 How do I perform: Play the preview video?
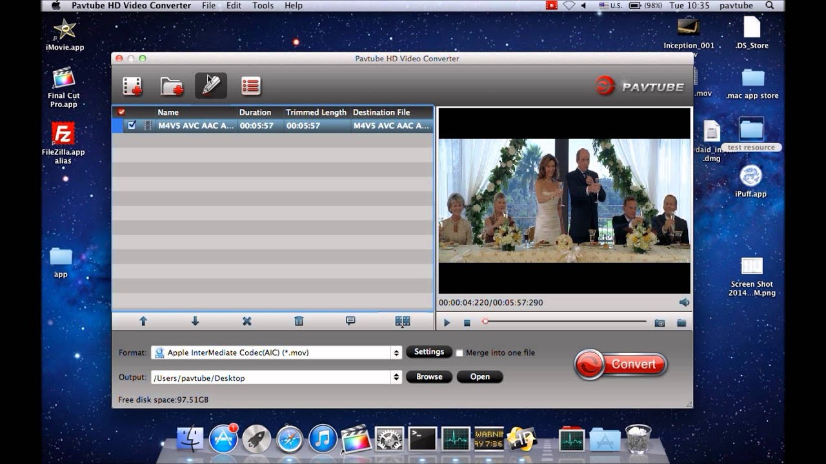click(x=447, y=323)
